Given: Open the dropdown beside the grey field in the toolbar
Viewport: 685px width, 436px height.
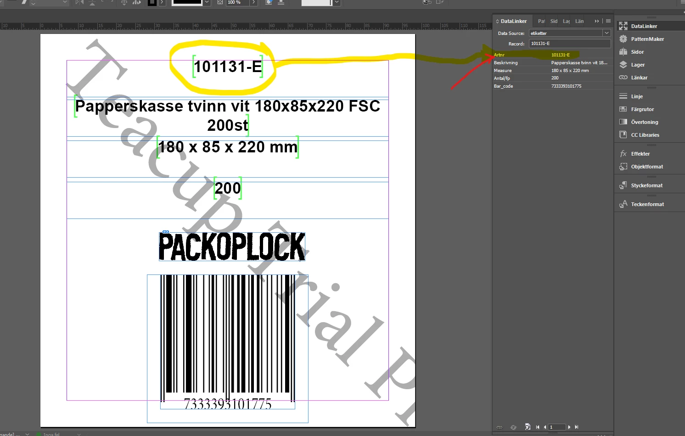Looking at the screenshot, I should tap(337, 2).
